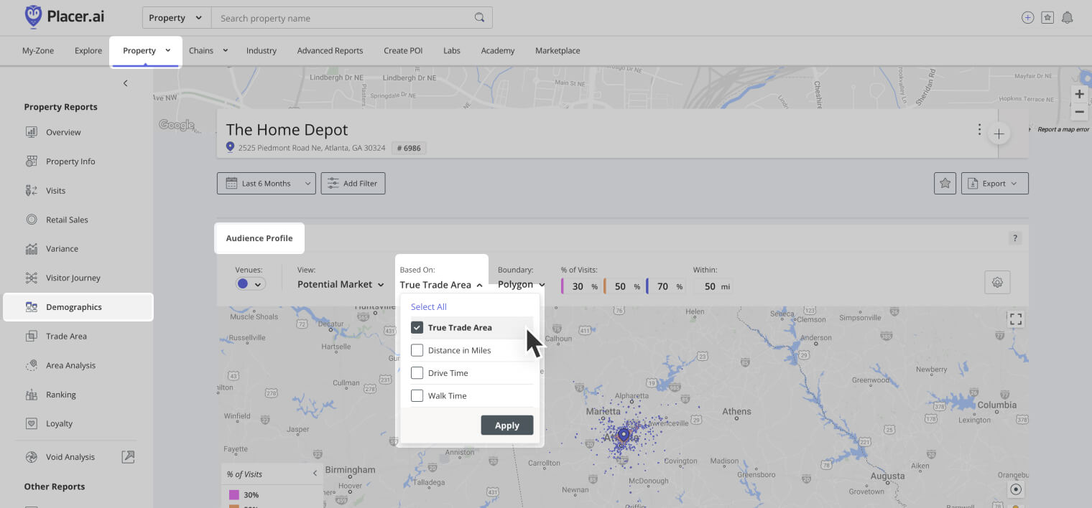1092x508 pixels.
Task: Open the starred bookmarks icon in header
Action: [x=1047, y=18]
